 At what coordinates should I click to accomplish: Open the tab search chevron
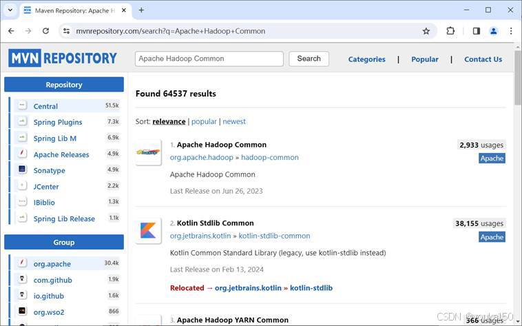[10, 10]
